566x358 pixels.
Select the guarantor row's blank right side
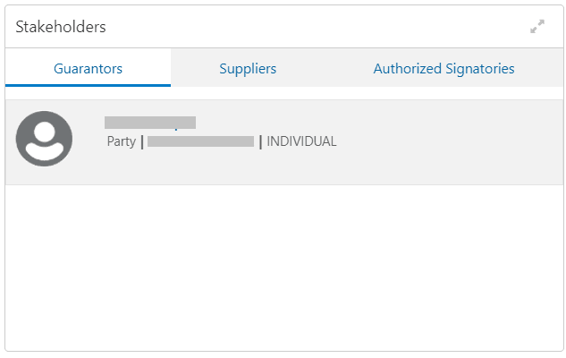coord(447,141)
